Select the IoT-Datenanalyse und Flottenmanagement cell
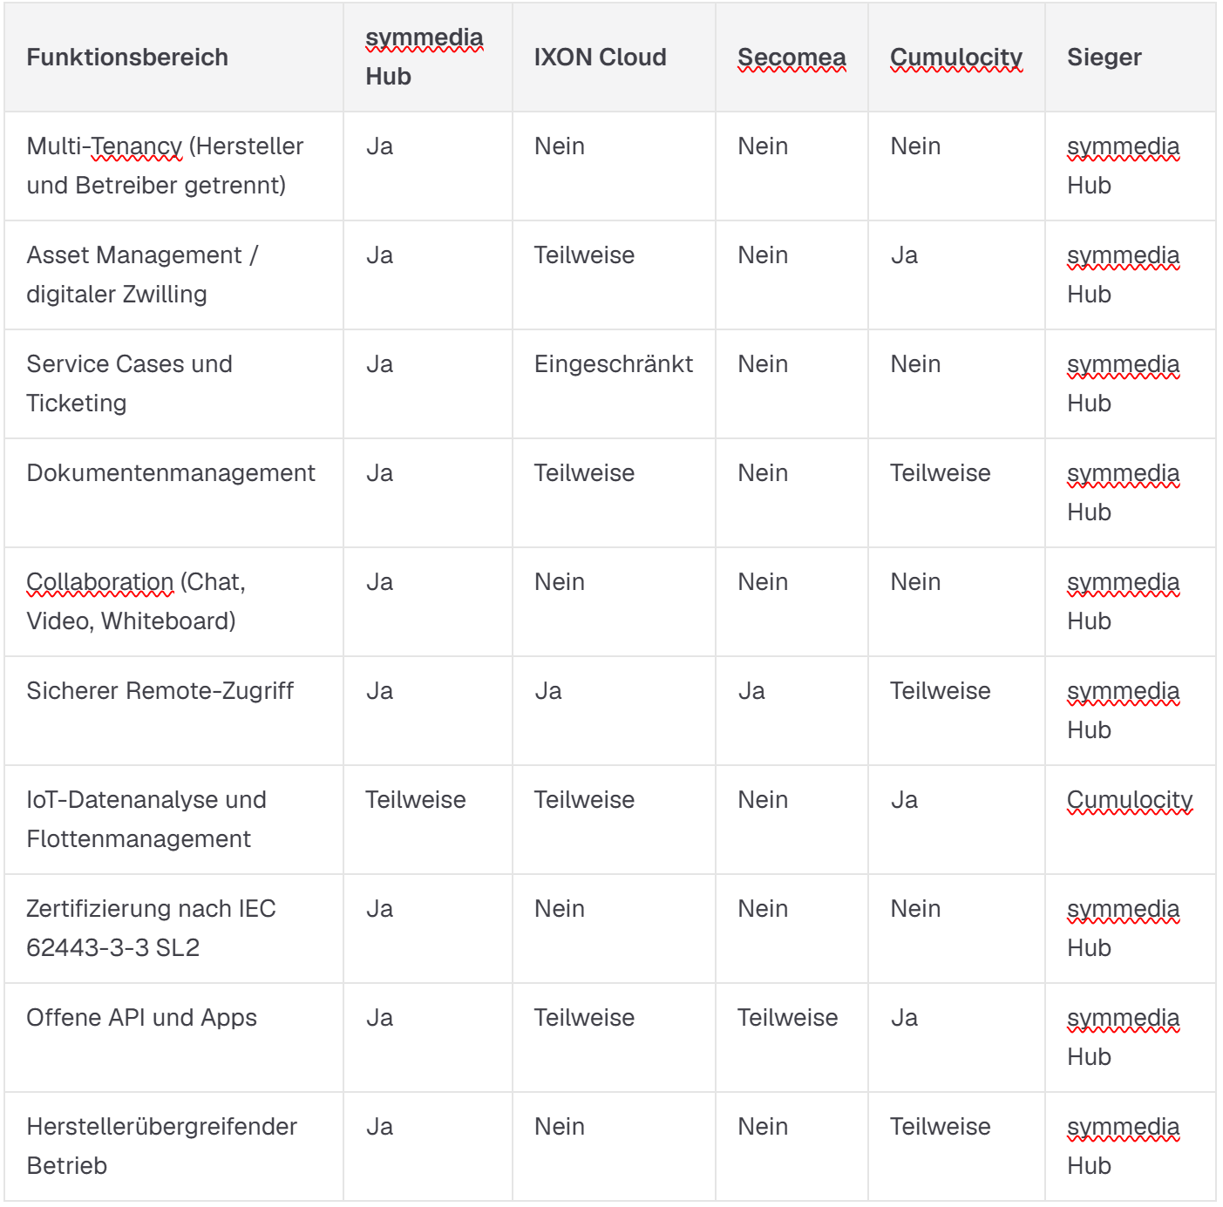 [x=173, y=819]
